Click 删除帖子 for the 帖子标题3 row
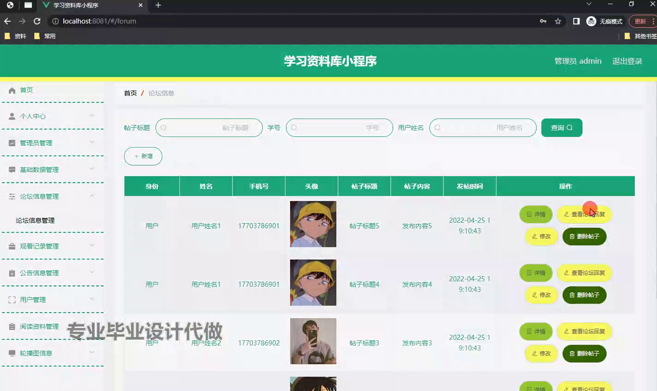 (585, 354)
